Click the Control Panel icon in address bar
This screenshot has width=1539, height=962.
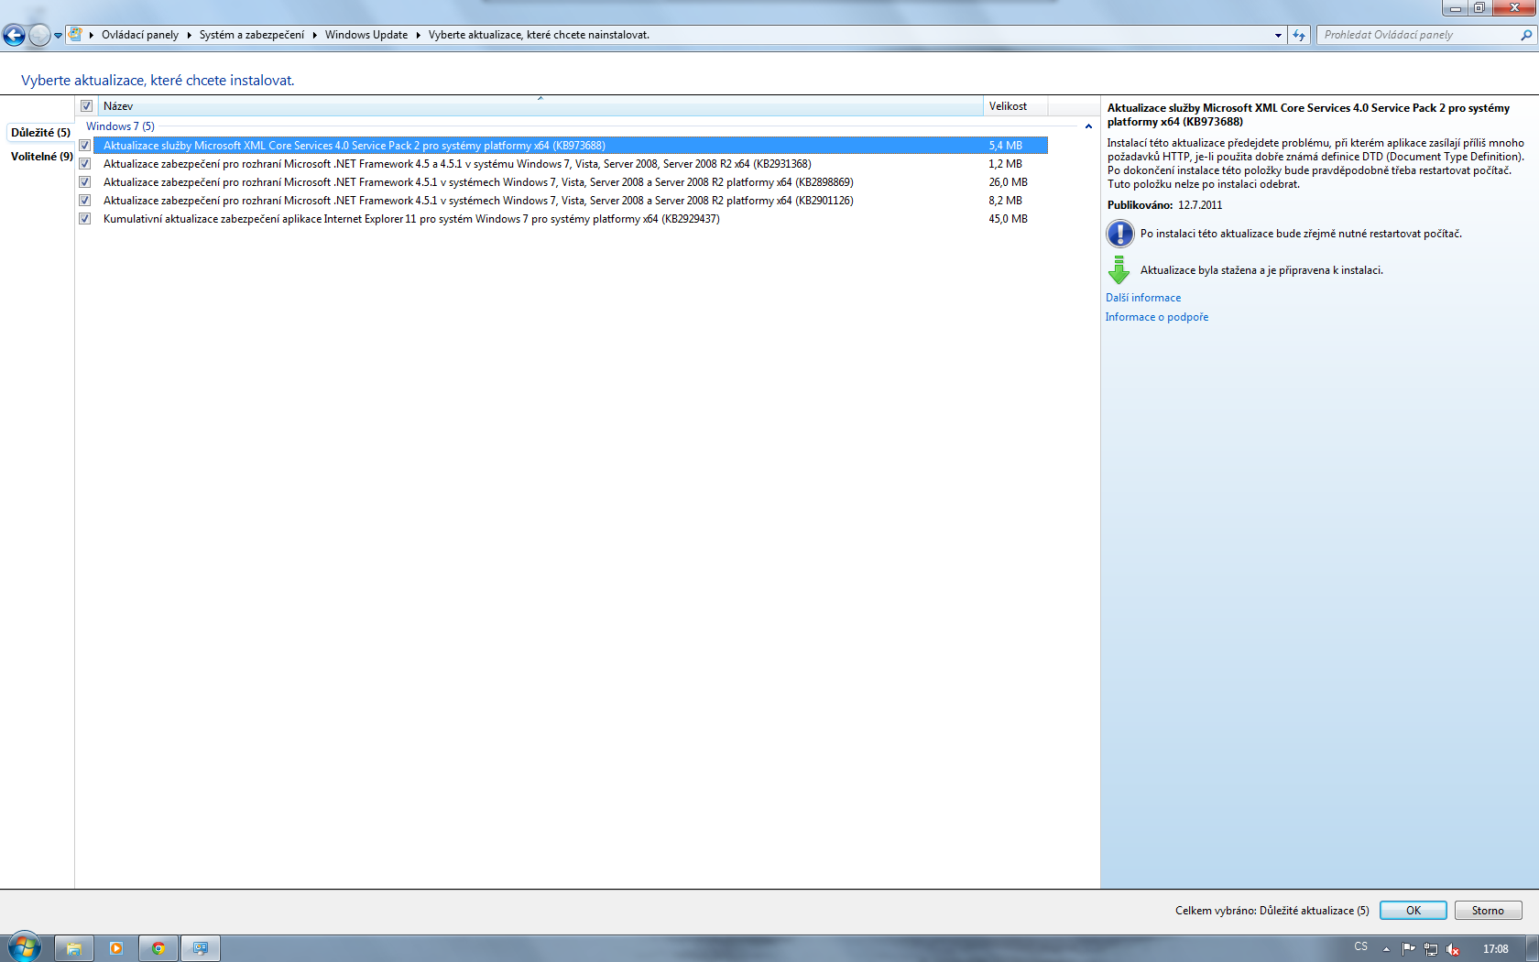(x=76, y=35)
